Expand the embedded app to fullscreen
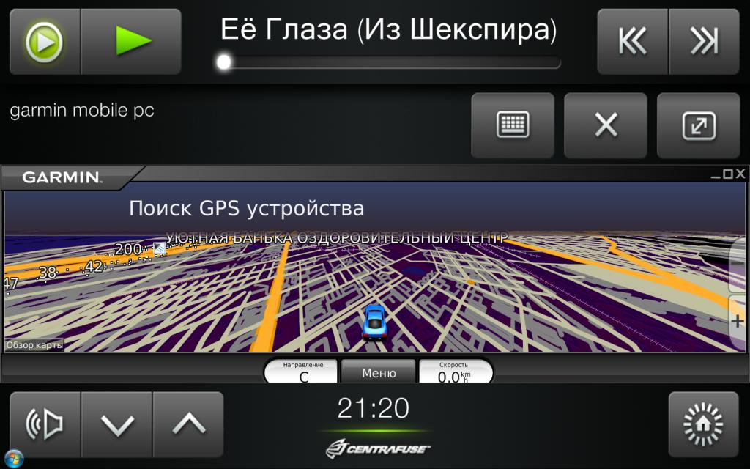The width and height of the screenshot is (750, 469). pos(698,125)
